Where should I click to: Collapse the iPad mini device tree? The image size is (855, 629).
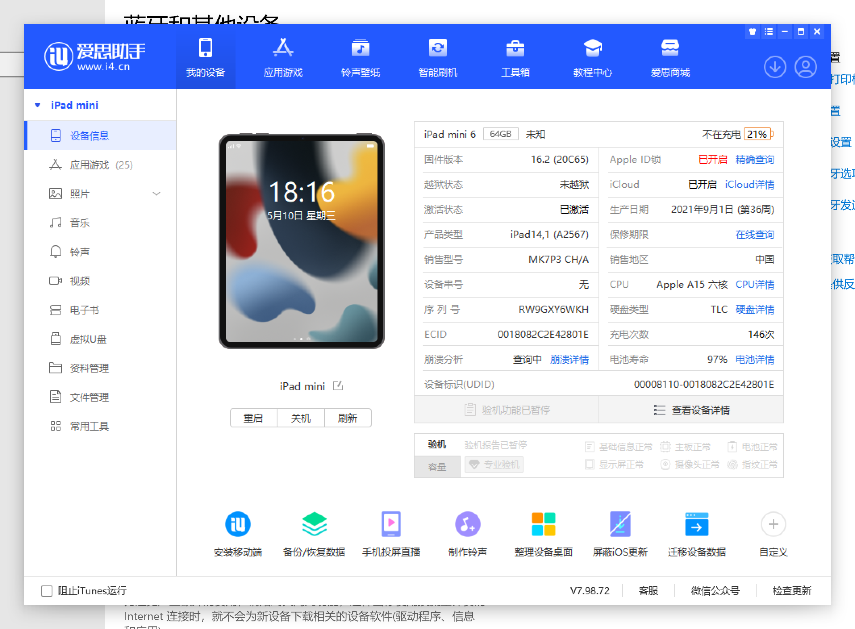pyautogui.click(x=38, y=105)
